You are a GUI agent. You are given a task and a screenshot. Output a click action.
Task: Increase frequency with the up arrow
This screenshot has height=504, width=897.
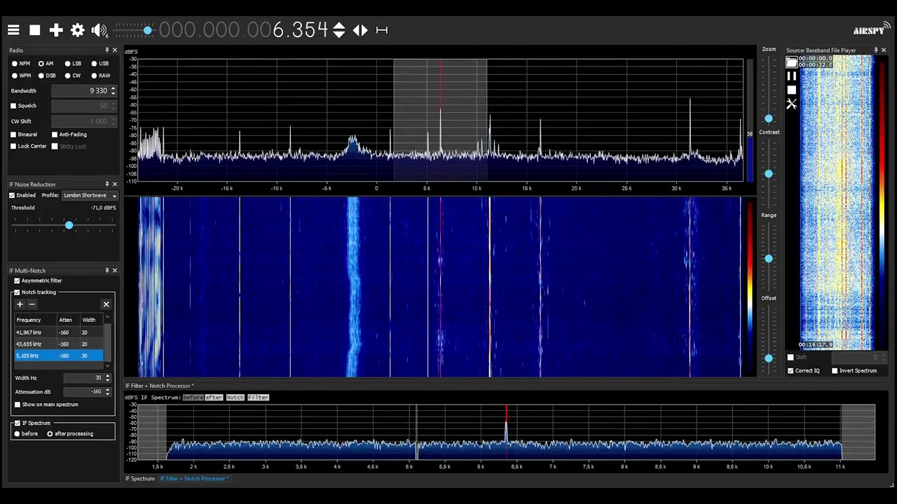339,26
